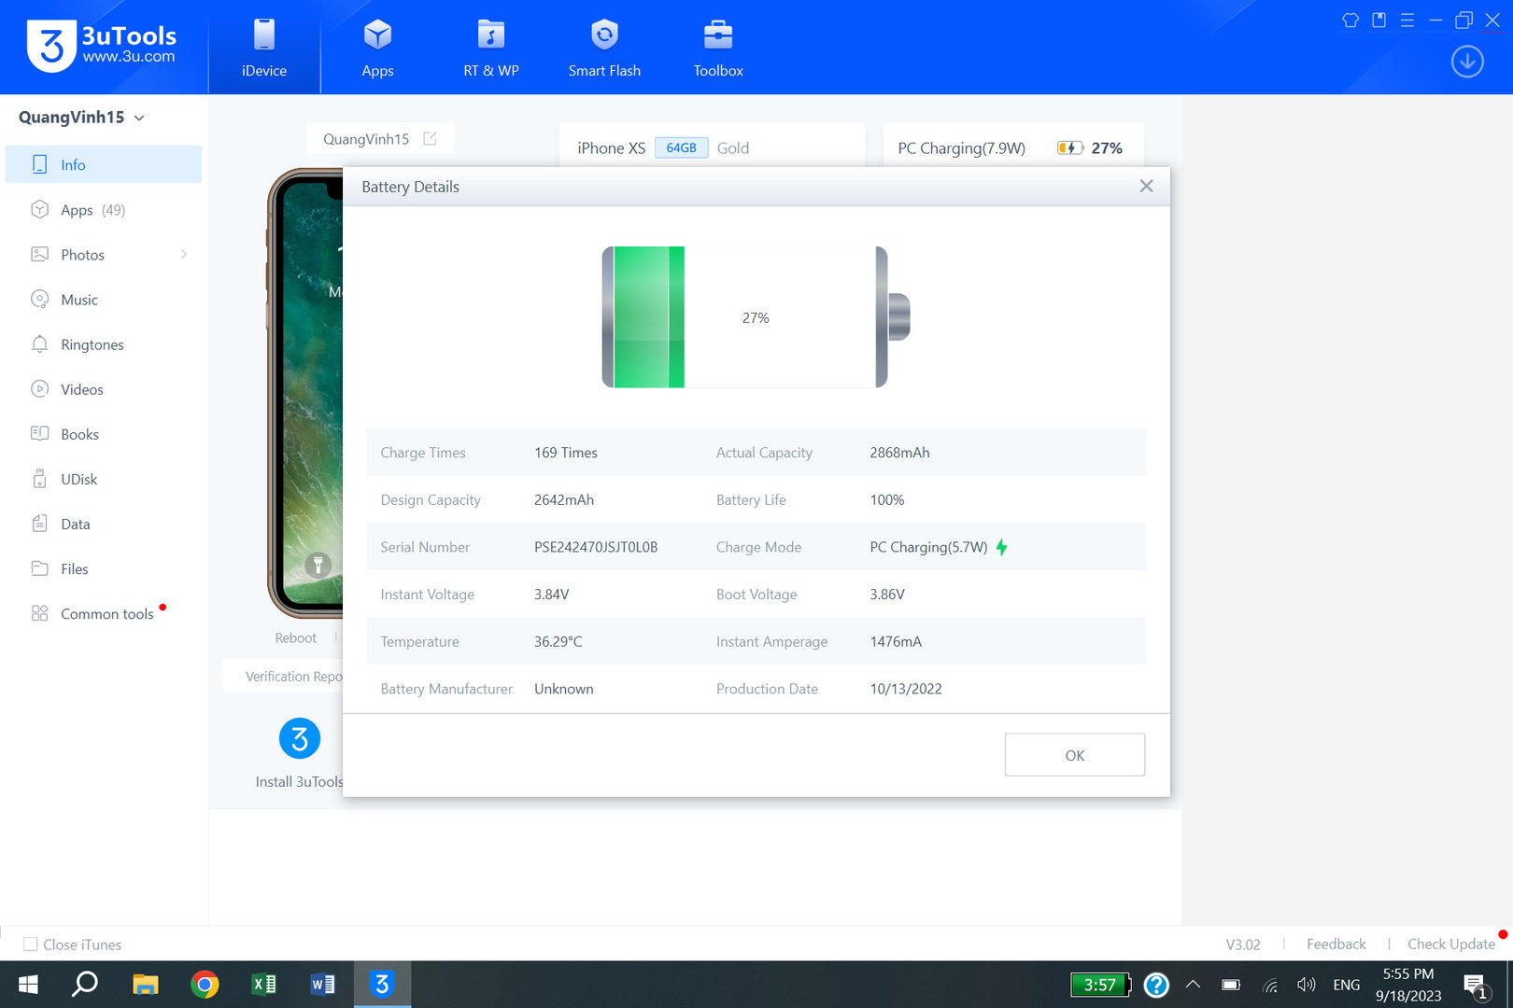The width and height of the screenshot is (1513, 1008).
Task: Expand the QuangVinh15 device dropdown
Action: coord(139,118)
